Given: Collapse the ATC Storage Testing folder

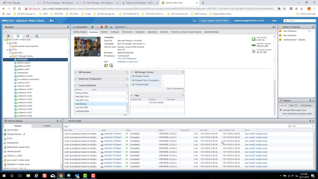Looking at the screenshot, I should click(10, 56).
